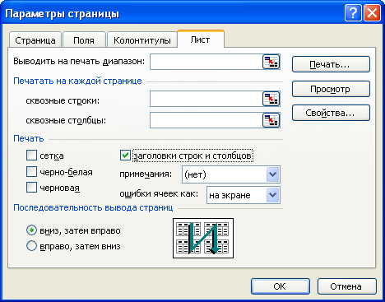Confirm with the ОК button
The width and height of the screenshot is (385, 302).
(x=281, y=286)
